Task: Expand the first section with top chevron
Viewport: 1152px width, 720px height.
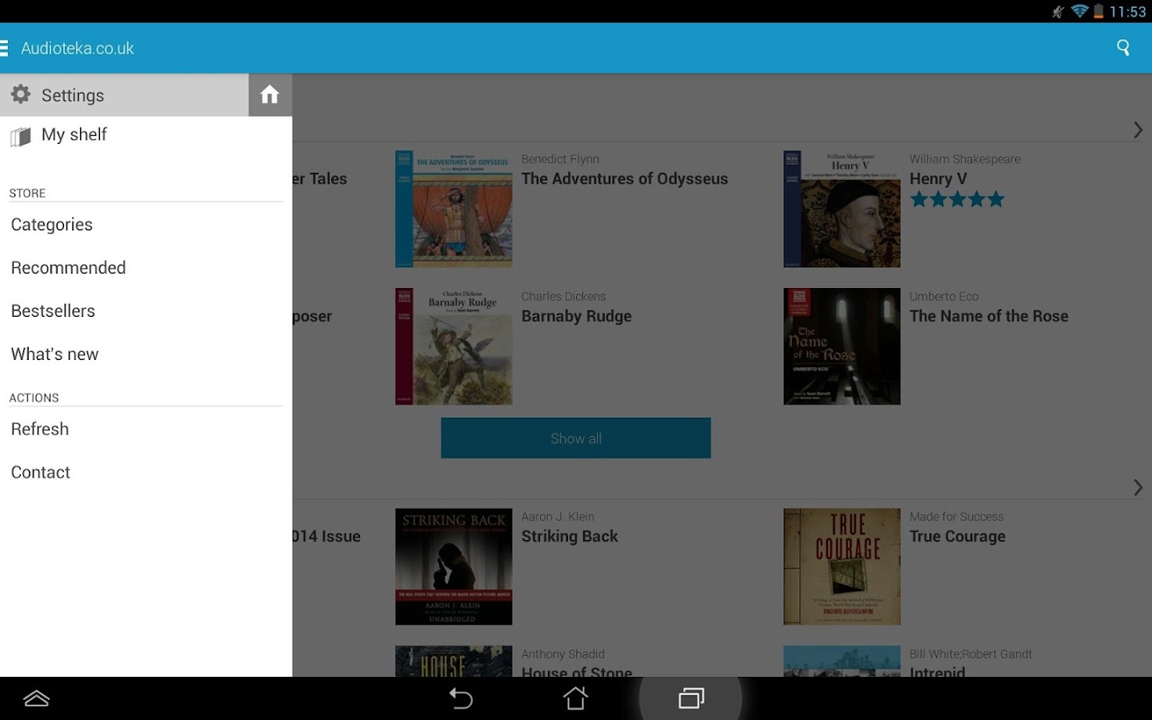Action: [1138, 130]
